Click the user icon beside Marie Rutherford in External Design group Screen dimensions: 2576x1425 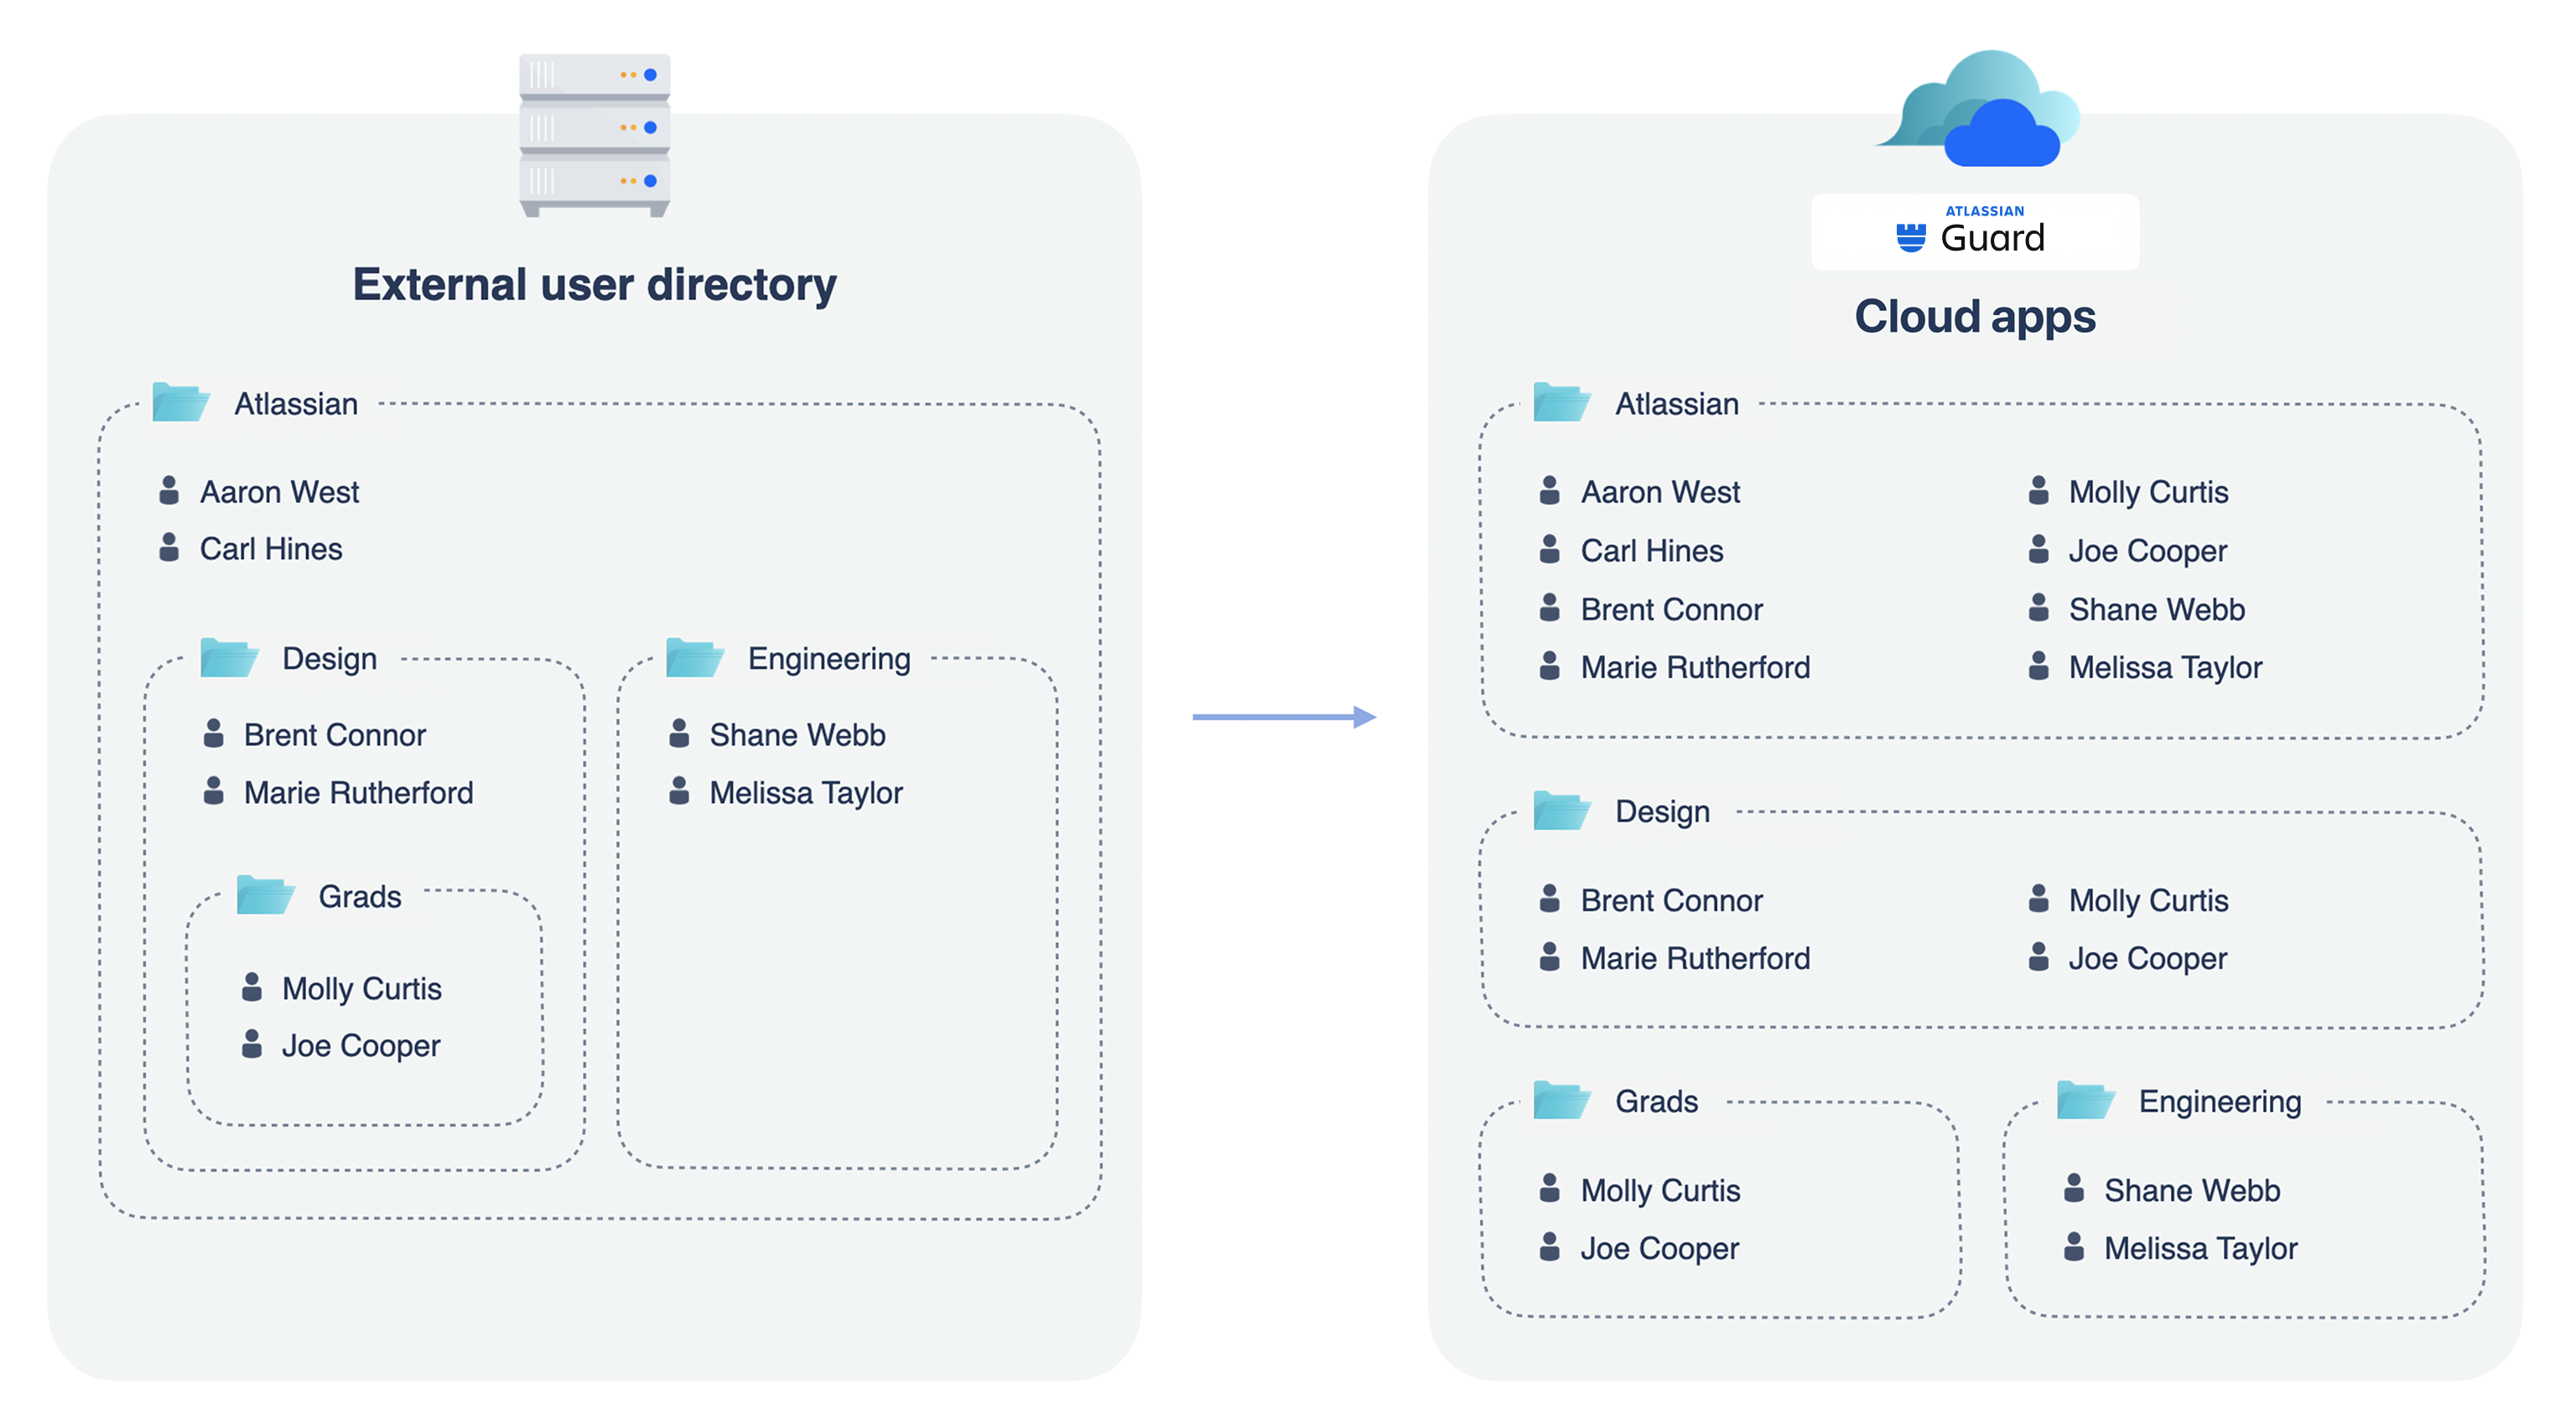tap(213, 790)
